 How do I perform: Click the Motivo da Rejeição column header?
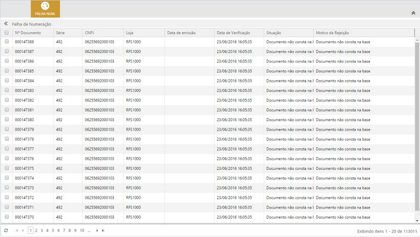[332, 33]
